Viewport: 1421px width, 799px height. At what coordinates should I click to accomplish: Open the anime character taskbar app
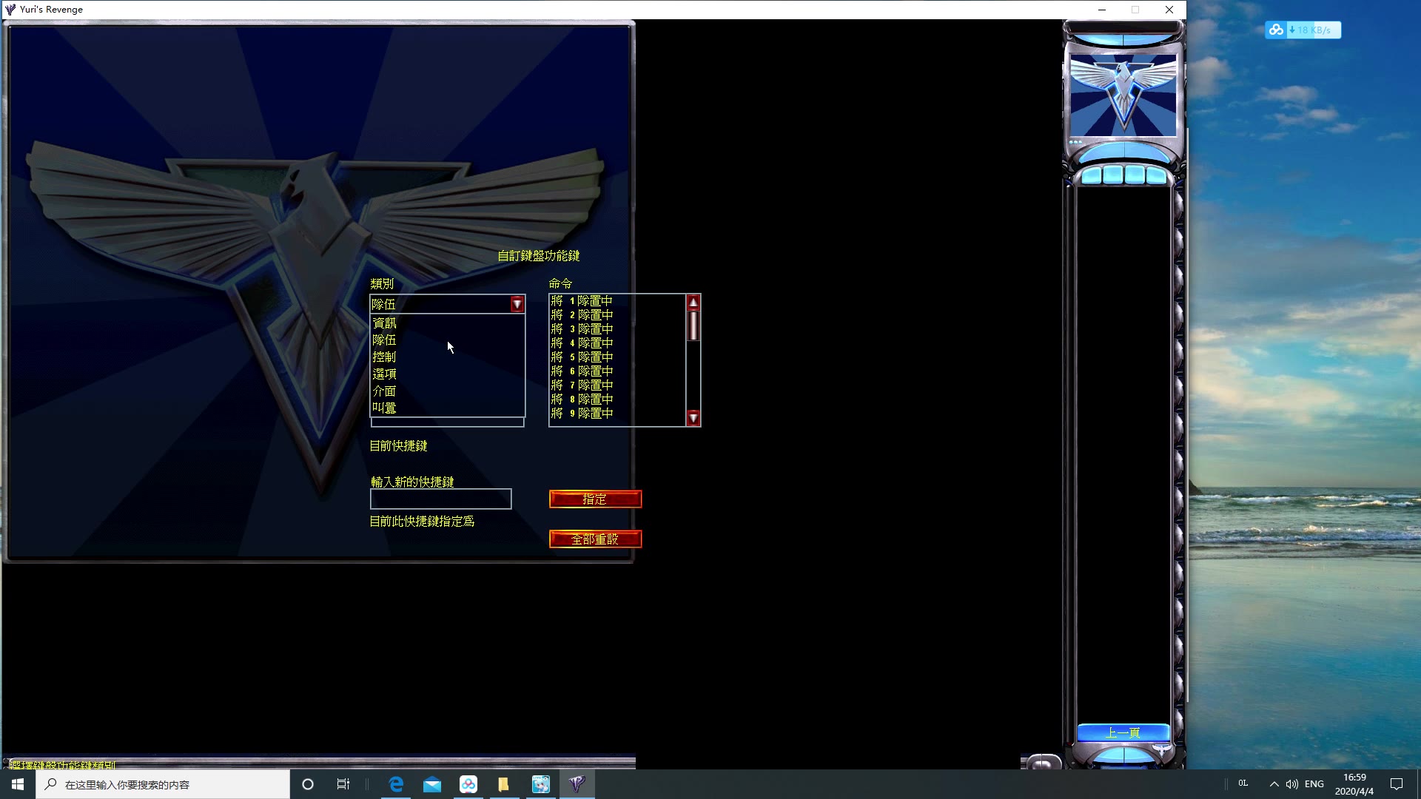[541, 784]
